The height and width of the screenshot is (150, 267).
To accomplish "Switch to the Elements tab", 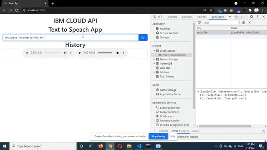I will click(187, 17).
